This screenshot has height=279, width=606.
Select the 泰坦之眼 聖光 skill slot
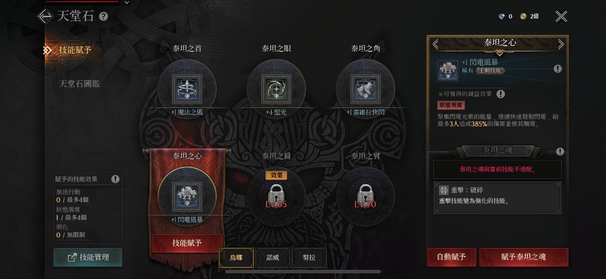[x=276, y=89]
